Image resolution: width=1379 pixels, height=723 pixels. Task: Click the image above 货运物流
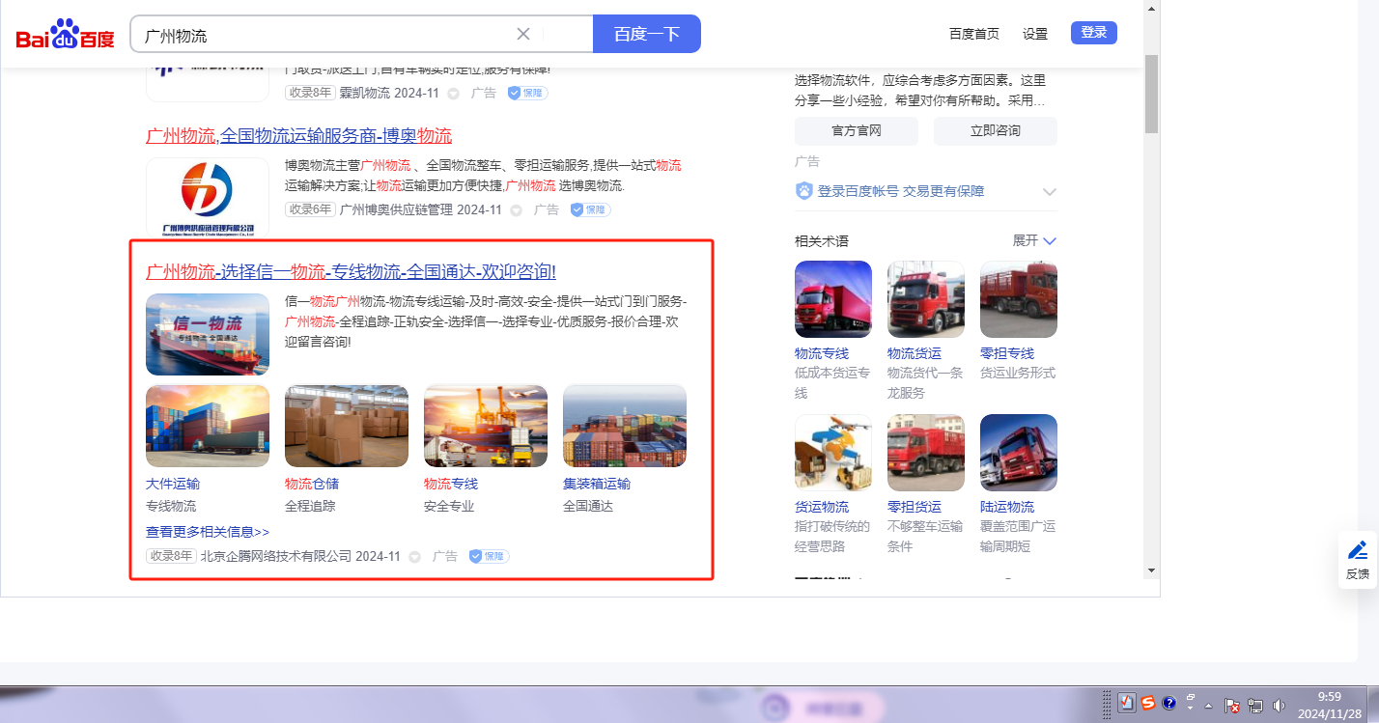coord(833,453)
